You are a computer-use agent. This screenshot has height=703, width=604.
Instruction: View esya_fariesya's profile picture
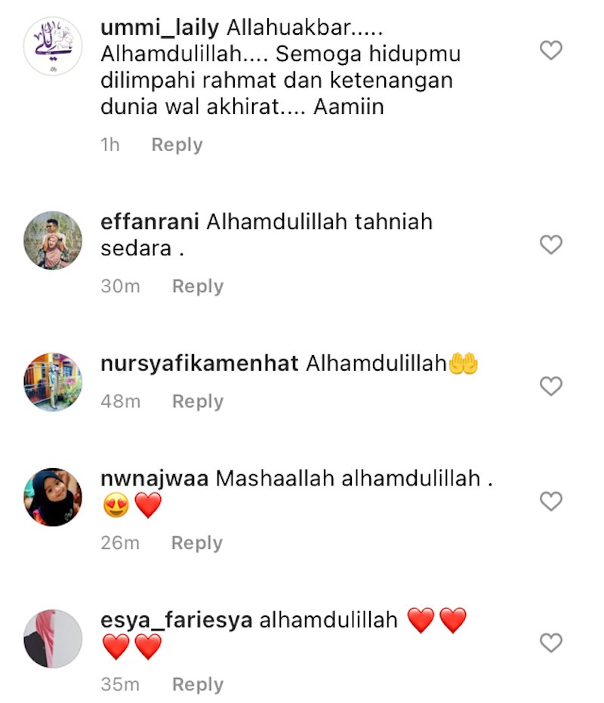[x=53, y=639]
